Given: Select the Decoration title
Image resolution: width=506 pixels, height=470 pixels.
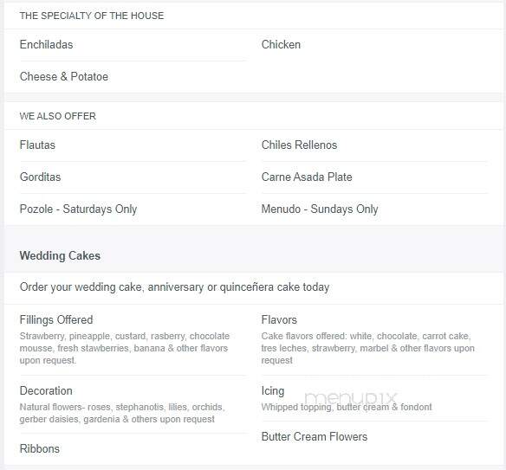Looking at the screenshot, I should click(46, 390).
